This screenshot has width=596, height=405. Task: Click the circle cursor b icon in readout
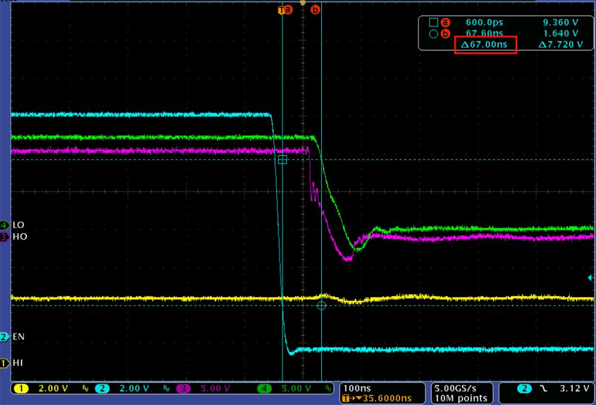click(x=433, y=34)
